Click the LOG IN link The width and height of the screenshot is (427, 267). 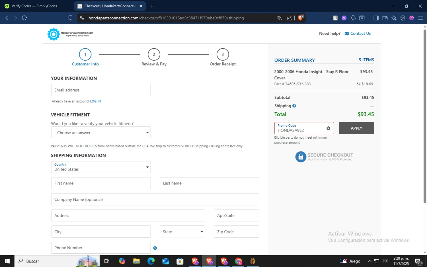(95, 101)
